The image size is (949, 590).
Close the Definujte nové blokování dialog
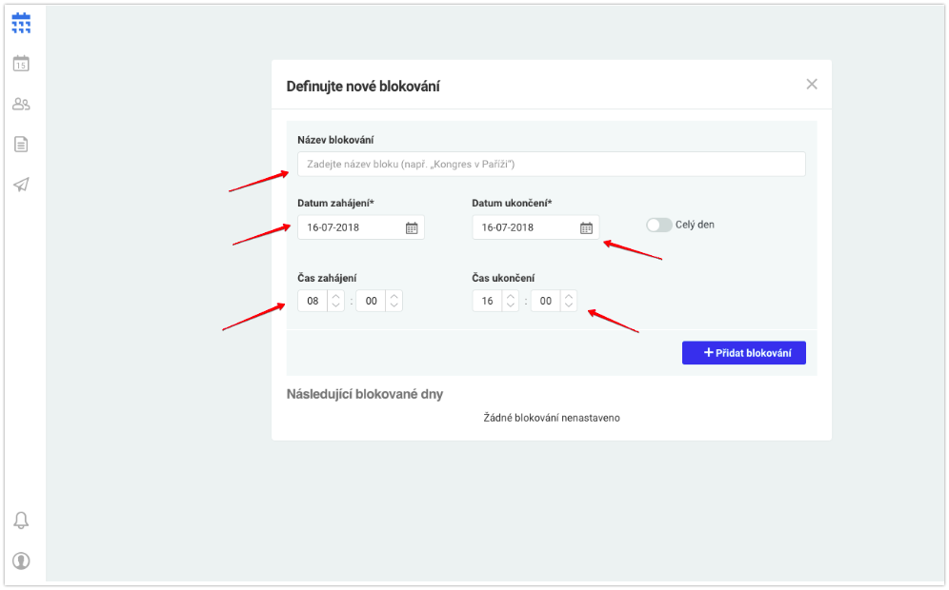point(812,84)
